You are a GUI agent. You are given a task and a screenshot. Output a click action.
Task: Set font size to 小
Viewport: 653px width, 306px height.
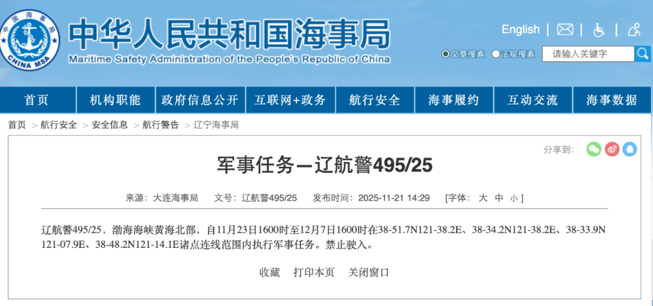[x=513, y=198]
